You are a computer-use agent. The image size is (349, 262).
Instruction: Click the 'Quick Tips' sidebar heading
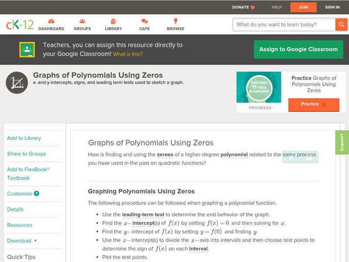point(21,257)
